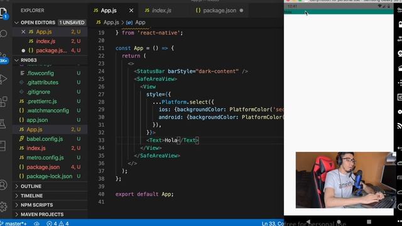Open the Search view in activity bar
Image resolution: width=402 pixels, height=226 pixels.
coord(3,33)
